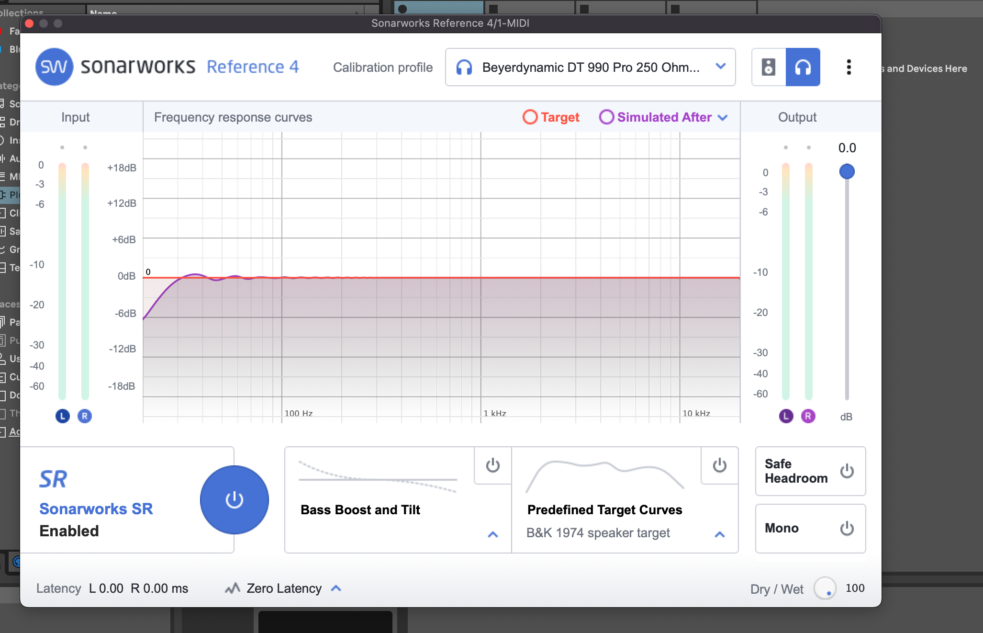Click the SR logo in calibration panel
The width and height of the screenshot is (983, 633).
[x=53, y=479]
